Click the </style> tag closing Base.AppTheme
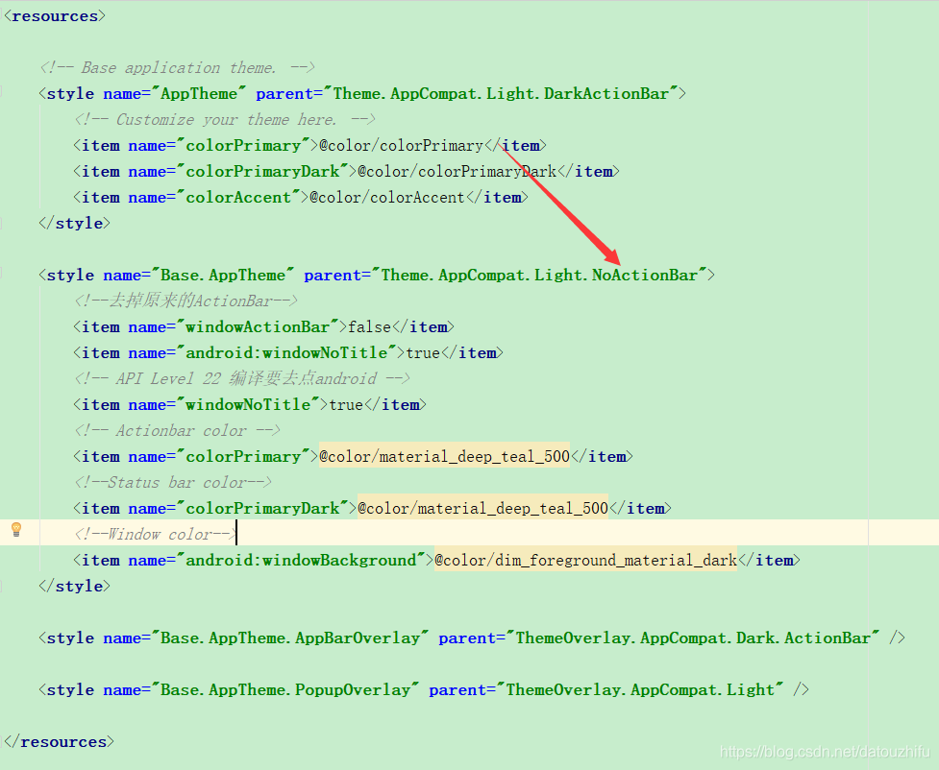Screen dimensions: 939x770 pos(74,587)
